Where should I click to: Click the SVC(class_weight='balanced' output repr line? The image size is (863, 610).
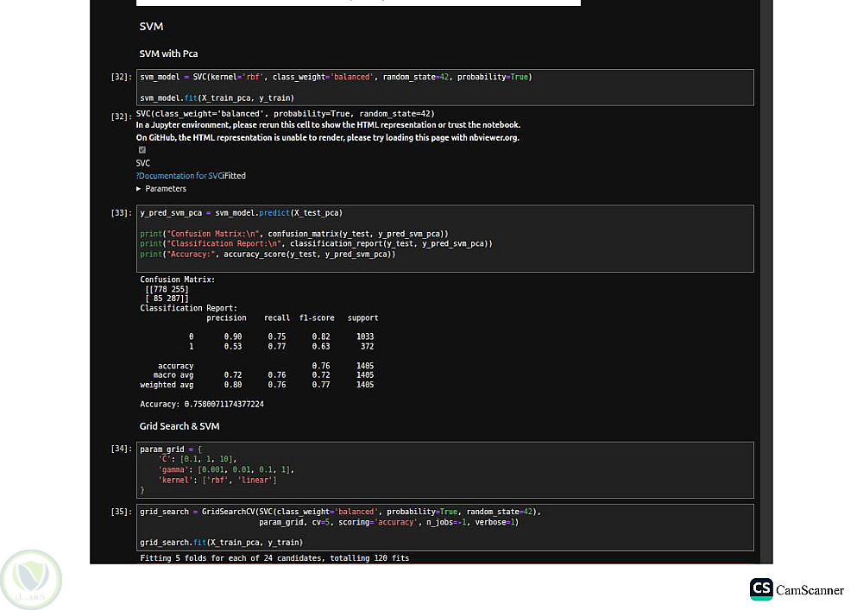tap(285, 114)
